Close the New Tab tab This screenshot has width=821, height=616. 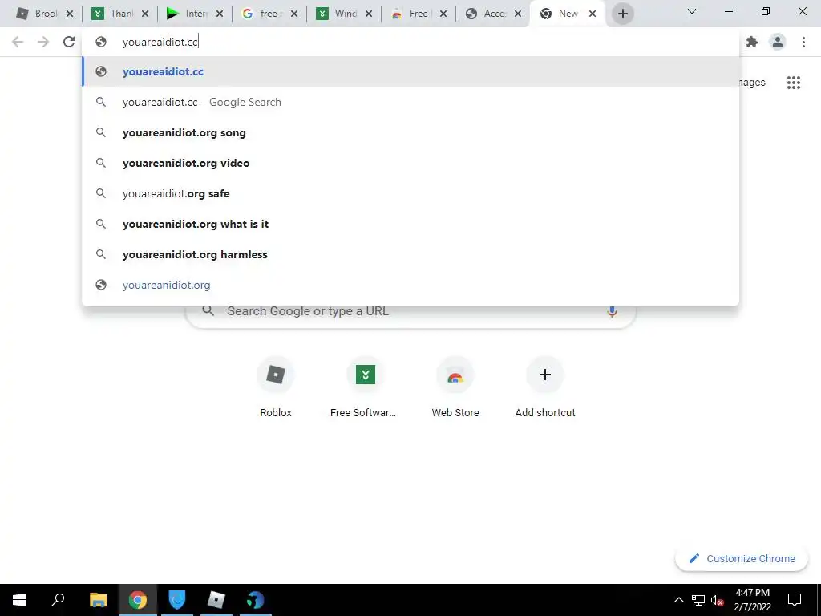pyautogui.click(x=592, y=14)
